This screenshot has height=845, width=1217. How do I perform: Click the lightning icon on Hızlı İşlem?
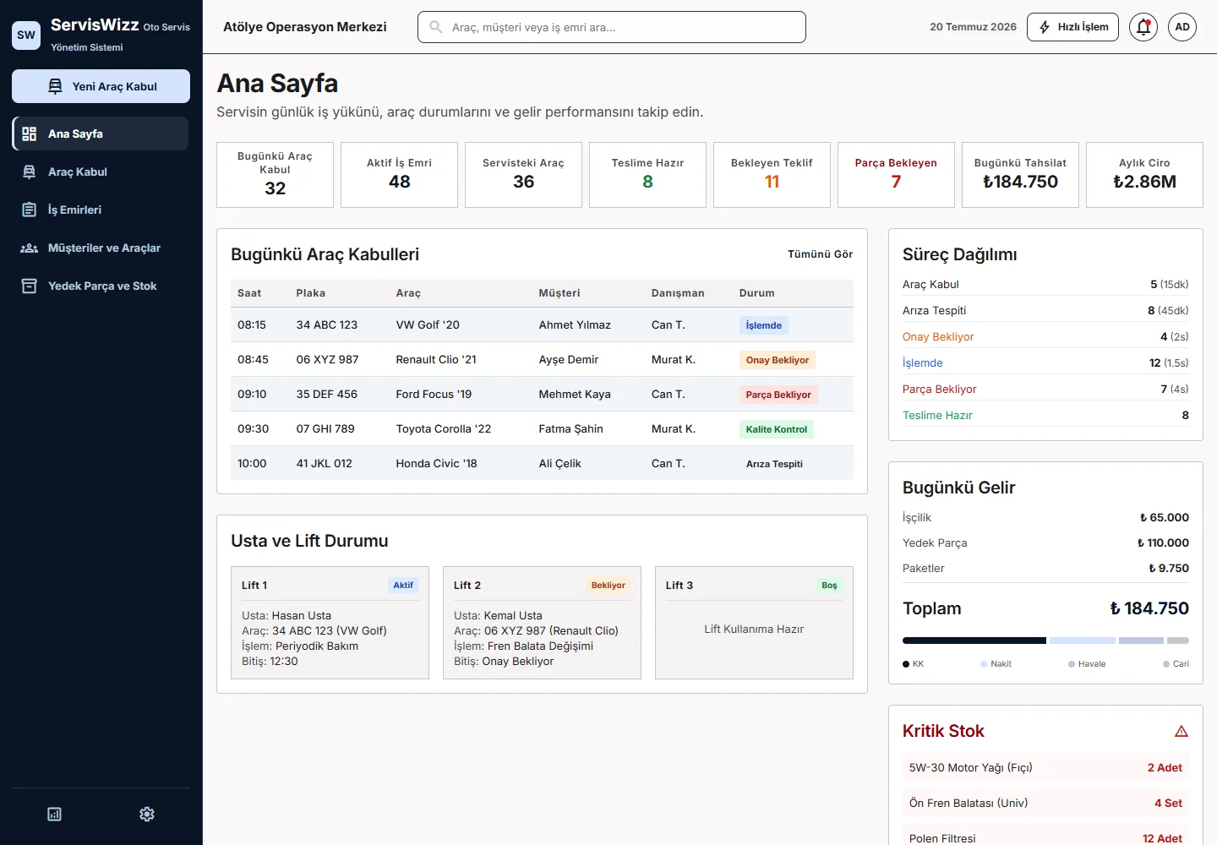1045,27
